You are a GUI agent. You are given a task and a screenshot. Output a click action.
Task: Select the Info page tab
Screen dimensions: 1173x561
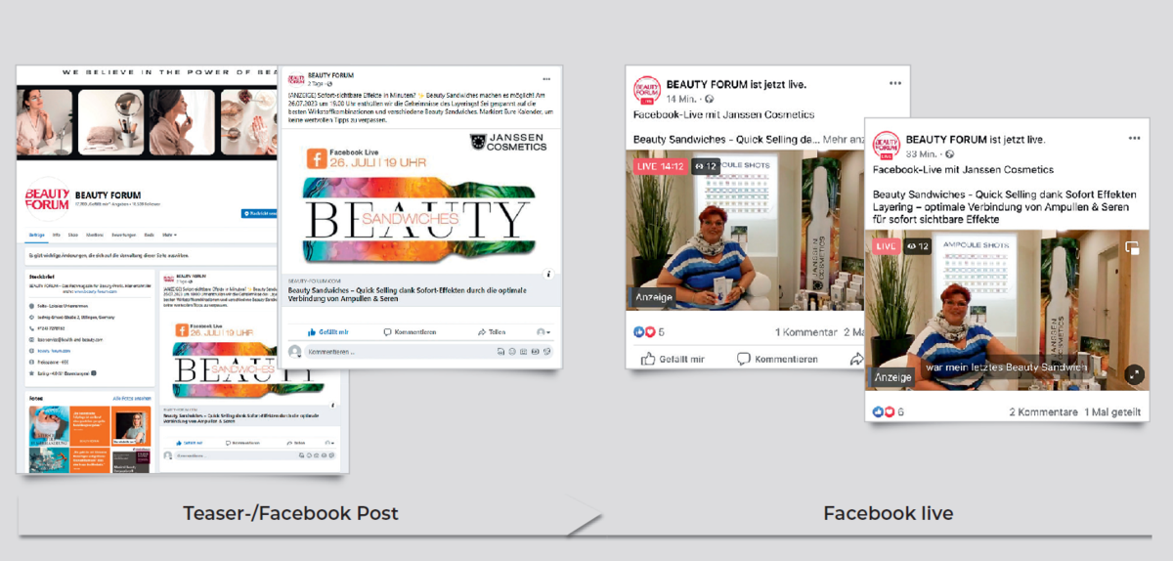[56, 236]
